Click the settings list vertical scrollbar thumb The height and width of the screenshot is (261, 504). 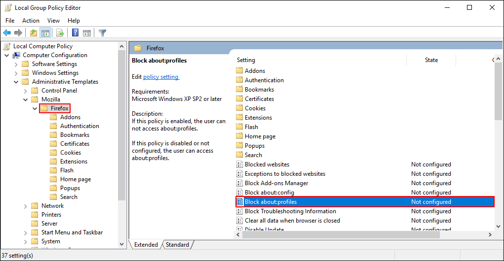(498, 92)
